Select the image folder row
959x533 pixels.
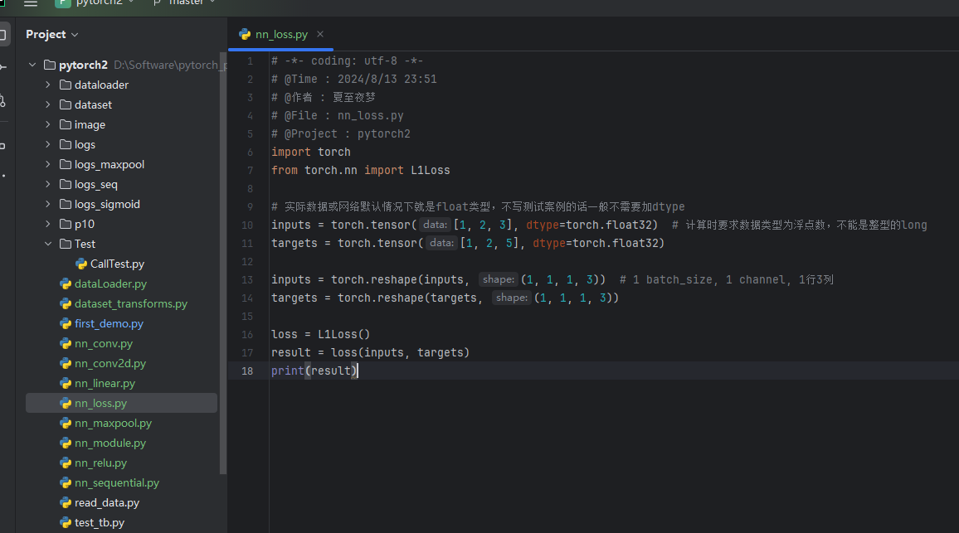(x=122, y=124)
